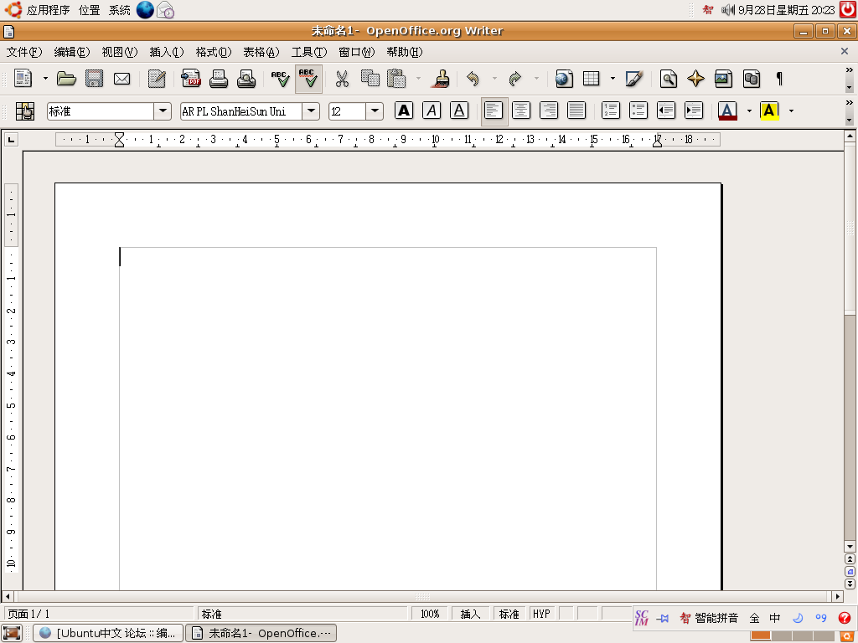The image size is (858, 643).
Task: Expand the standard toolbar overflow chevron
Action: tap(849, 70)
